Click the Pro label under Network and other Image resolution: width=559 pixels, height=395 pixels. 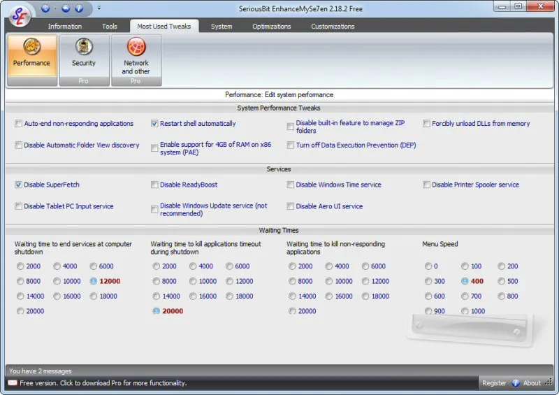click(136, 81)
